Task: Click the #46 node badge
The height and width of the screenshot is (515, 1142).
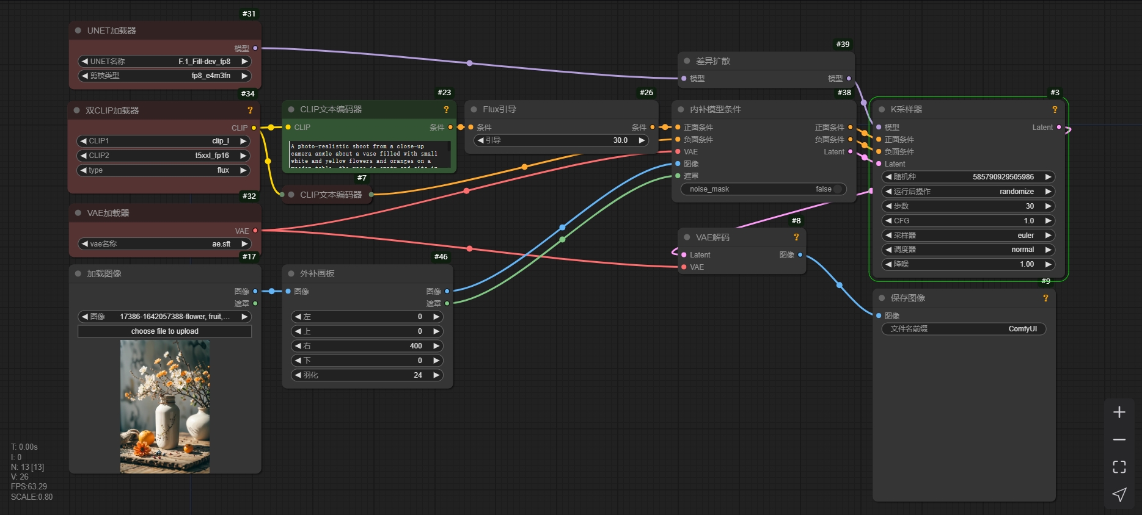Action: (441, 257)
